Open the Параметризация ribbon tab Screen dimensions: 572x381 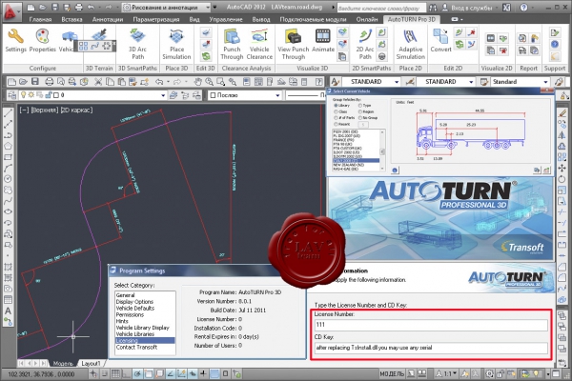coord(156,19)
